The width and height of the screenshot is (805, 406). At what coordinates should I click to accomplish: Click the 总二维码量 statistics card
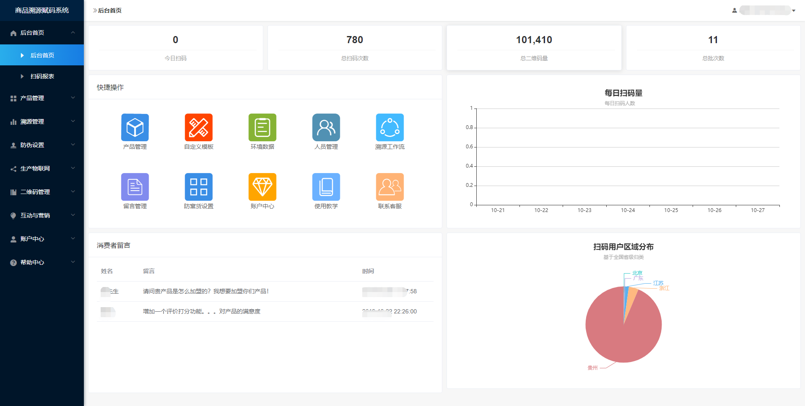click(534, 47)
